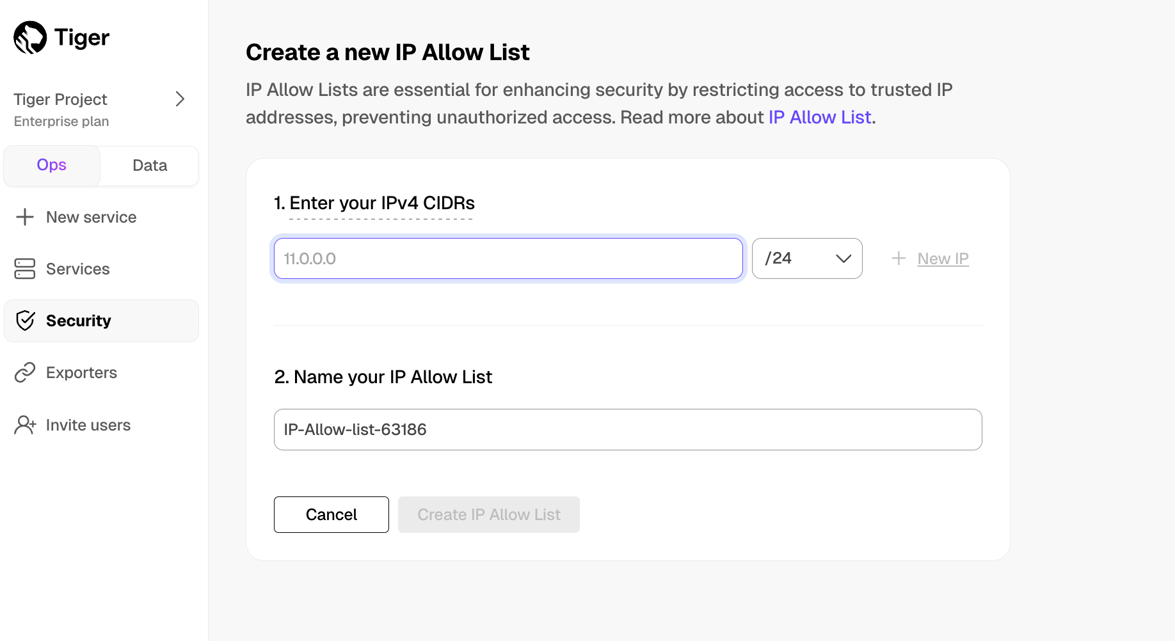The image size is (1175, 641).
Task: Select the Exporters icon in the sidebar
Action: (x=24, y=372)
